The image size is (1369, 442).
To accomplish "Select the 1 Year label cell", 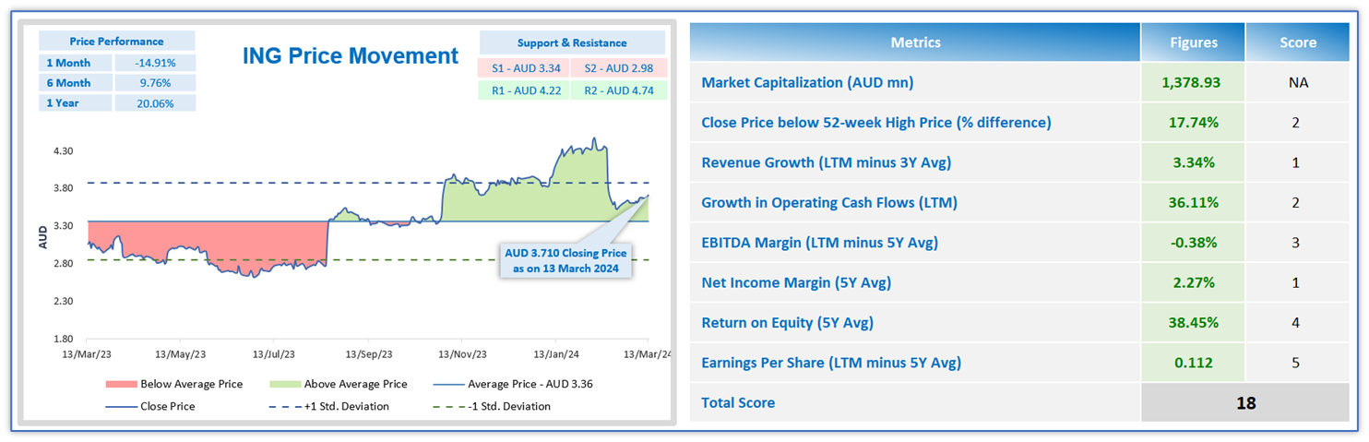I will 76,103.
